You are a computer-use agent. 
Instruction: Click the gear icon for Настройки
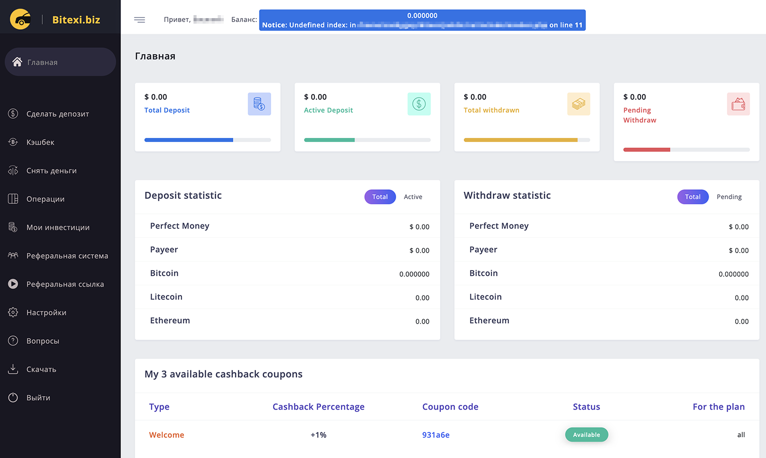coord(13,313)
